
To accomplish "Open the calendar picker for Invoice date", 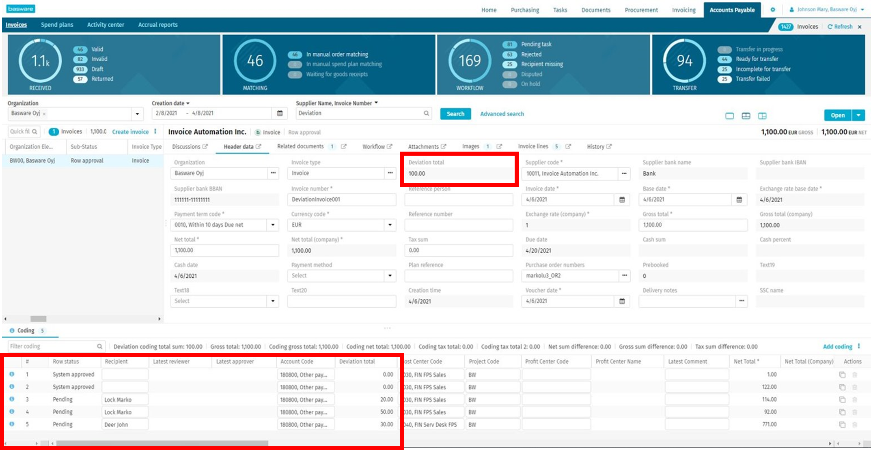I will point(621,199).
